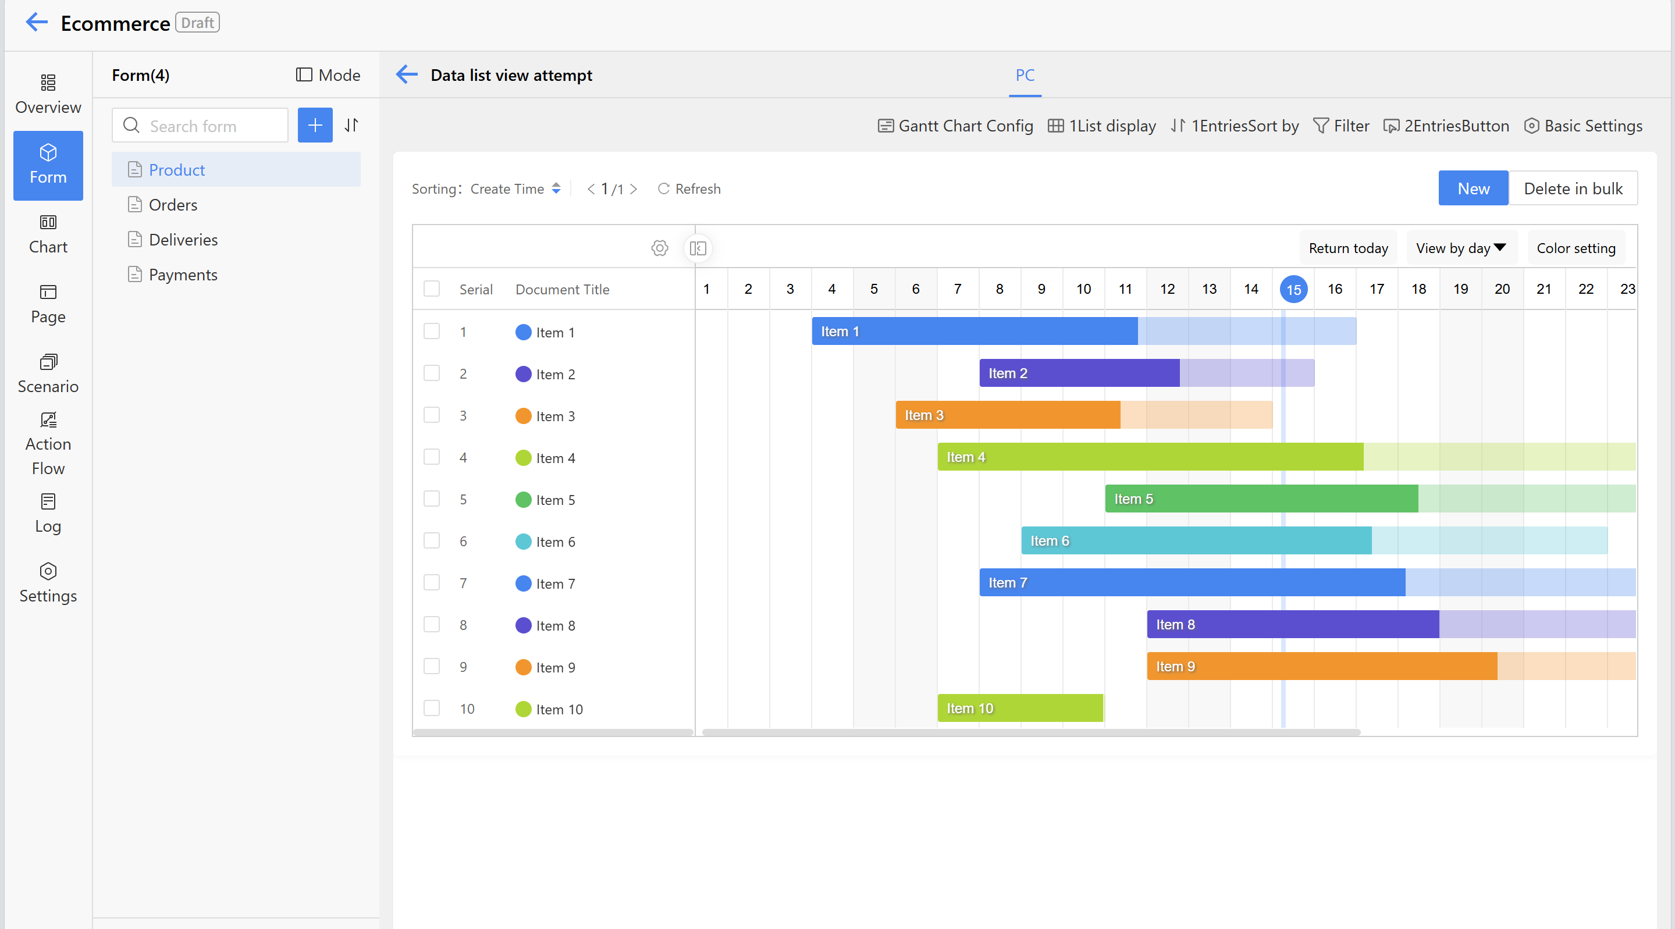Image resolution: width=1675 pixels, height=929 pixels.
Task: Go back using the arrow beside Ecommerce
Action: click(x=37, y=23)
